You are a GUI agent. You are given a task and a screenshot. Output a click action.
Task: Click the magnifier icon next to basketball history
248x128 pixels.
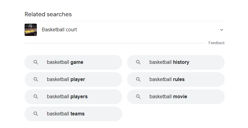(x=138, y=62)
